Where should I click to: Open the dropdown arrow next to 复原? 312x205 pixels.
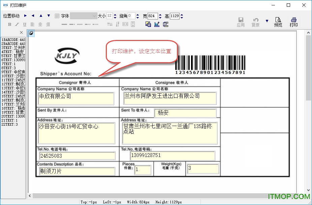[267, 21]
